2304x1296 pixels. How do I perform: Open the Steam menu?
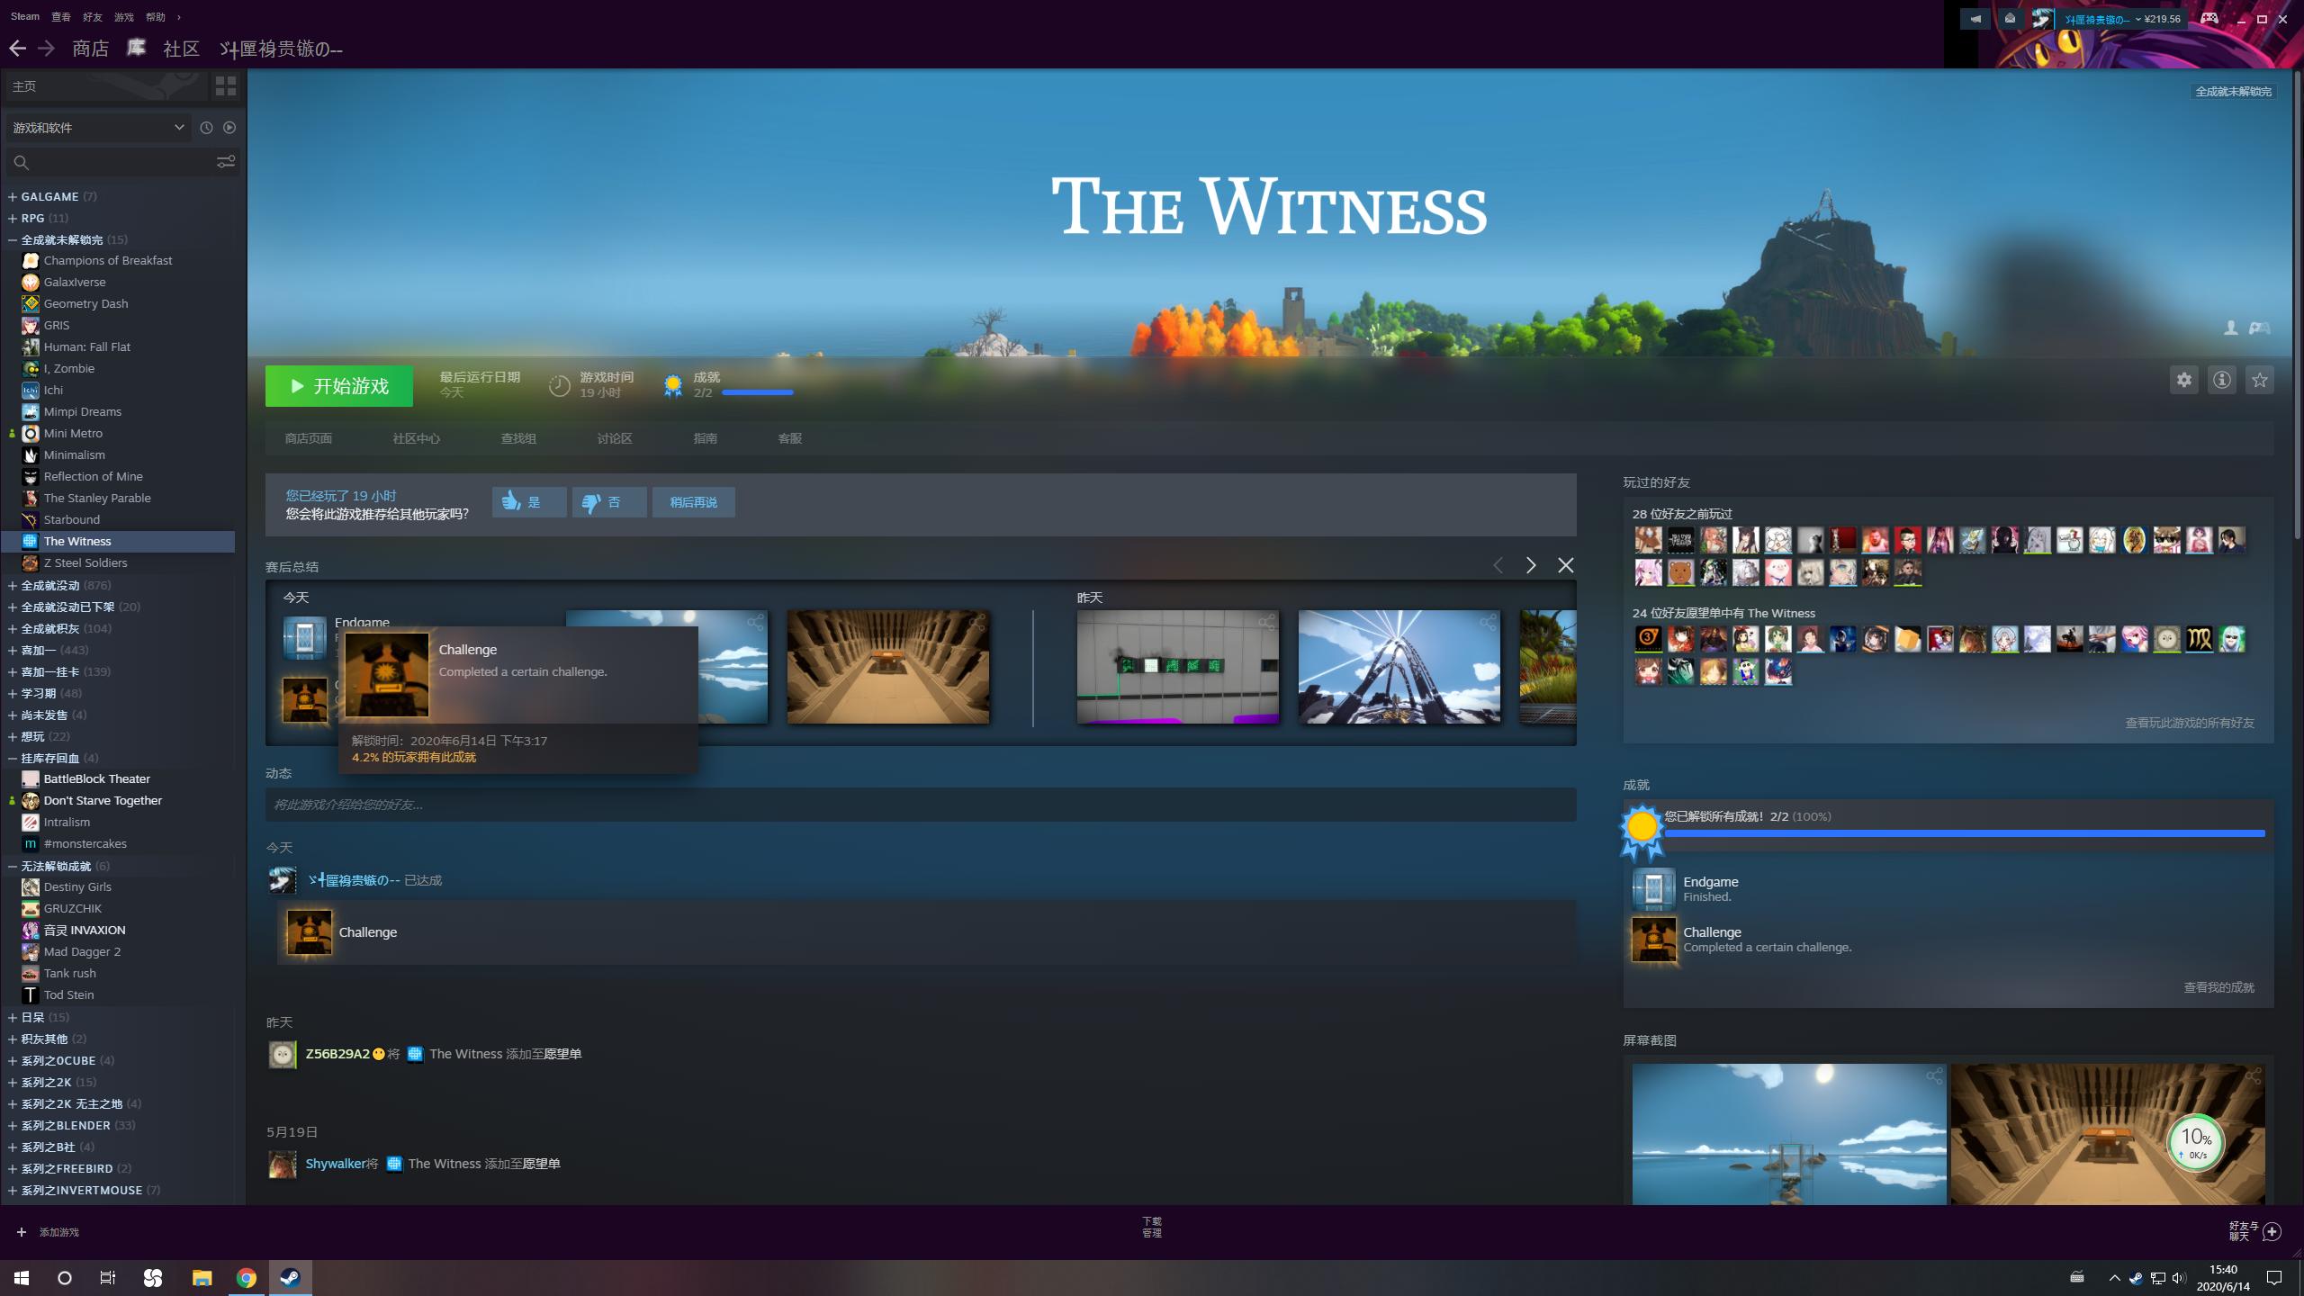click(25, 16)
